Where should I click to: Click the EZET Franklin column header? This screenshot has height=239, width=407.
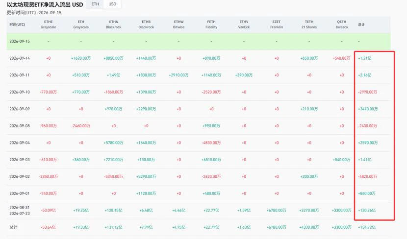pos(277,24)
